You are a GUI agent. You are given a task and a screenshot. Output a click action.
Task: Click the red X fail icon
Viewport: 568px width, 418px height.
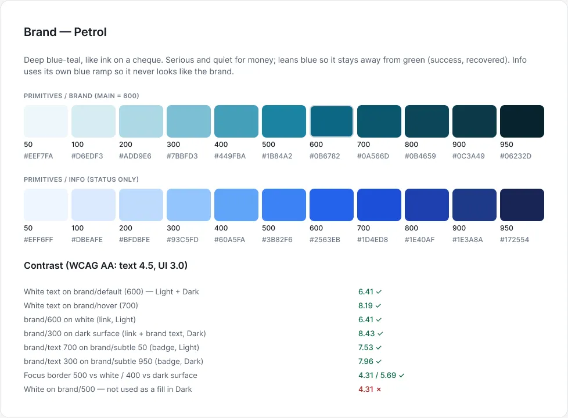coord(379,390)
